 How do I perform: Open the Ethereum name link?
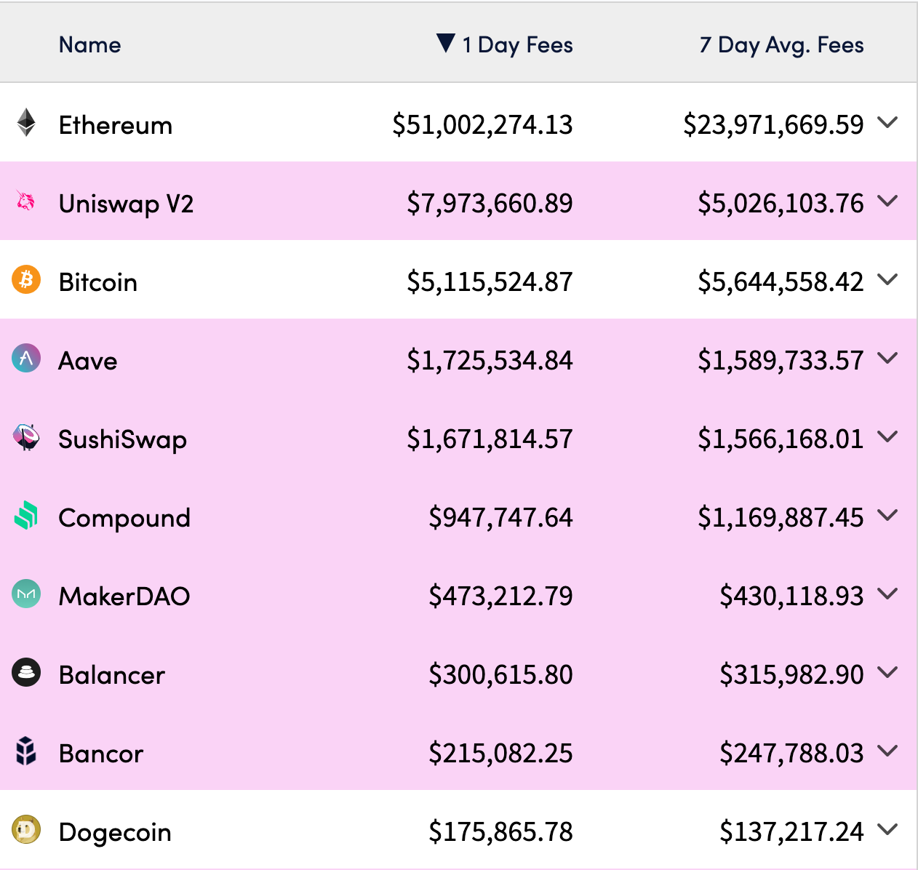pyautogui.click(x=116, y=125)
